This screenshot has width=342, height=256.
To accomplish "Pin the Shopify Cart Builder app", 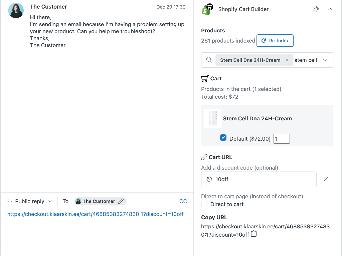I will pyautogui.click(x=316, y=9).
